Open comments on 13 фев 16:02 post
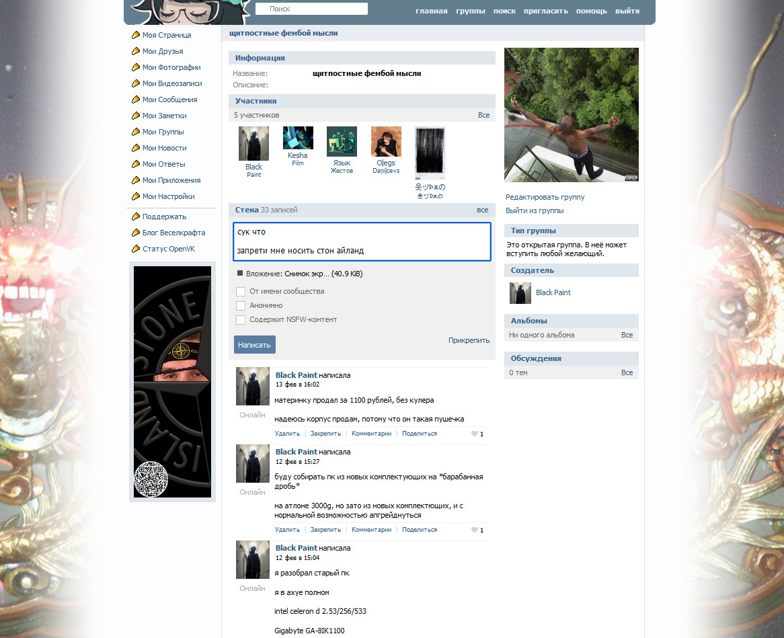 (372, 434)
